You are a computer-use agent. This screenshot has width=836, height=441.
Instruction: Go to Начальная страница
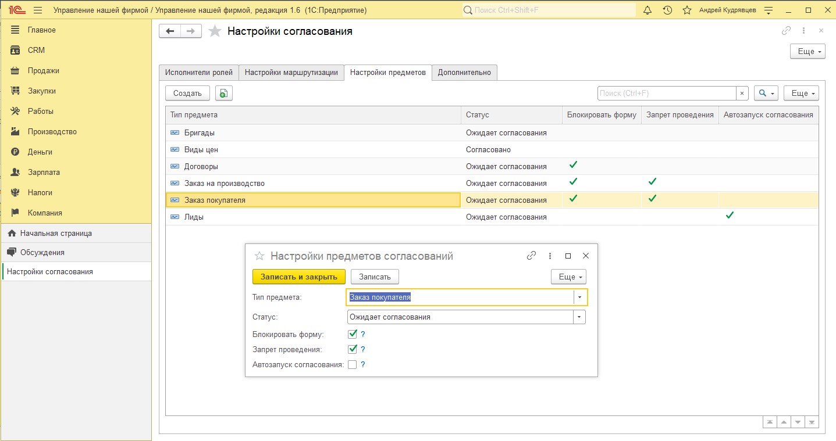point(76,233)
